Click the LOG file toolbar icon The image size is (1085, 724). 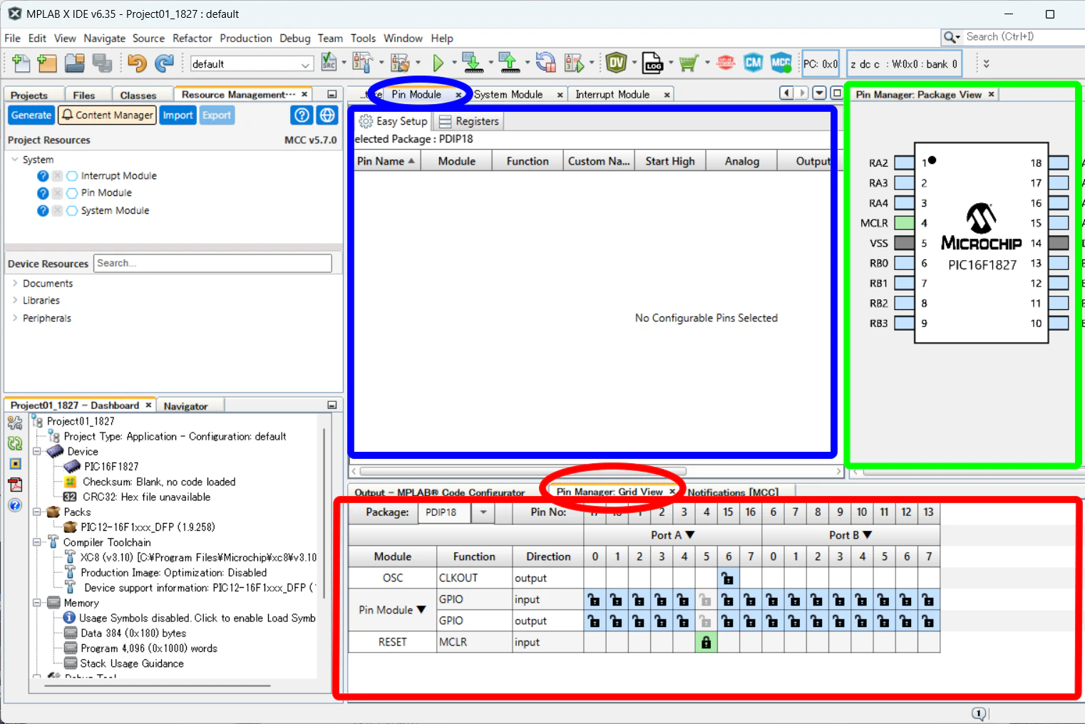652,63
